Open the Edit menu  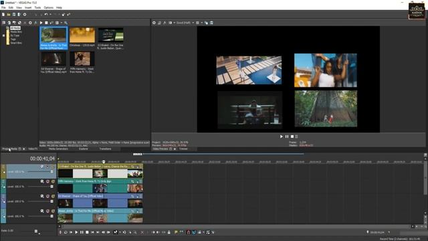tap(11, 7)
